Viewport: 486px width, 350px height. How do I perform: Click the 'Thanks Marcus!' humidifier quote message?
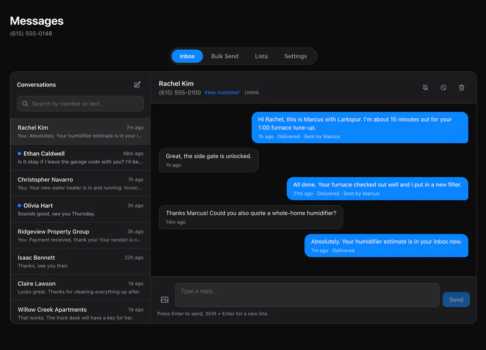pyautogui.click(x=251, y=217)
